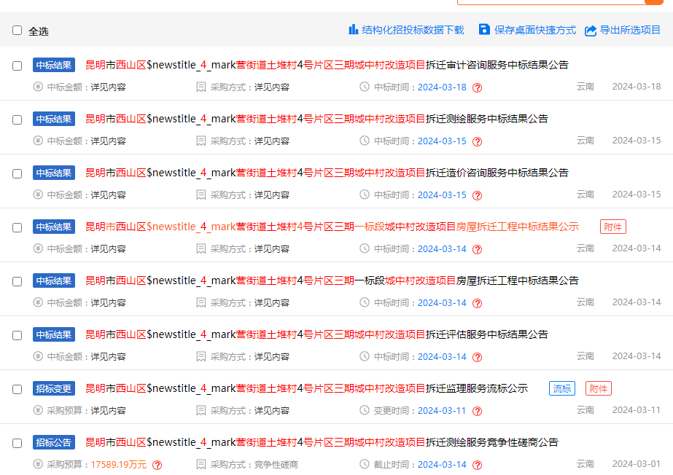673x475 pixels.
Task: Open the 房屋拆迁工程中标结果公示 title
Action: coord(332,227)
